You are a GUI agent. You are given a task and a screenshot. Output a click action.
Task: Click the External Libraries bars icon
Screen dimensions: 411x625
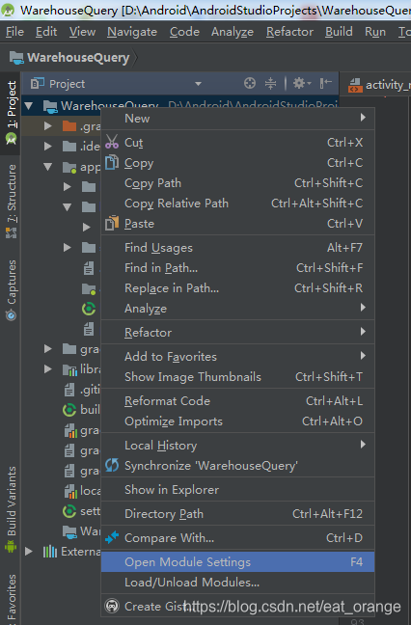[x=50, y=552]
